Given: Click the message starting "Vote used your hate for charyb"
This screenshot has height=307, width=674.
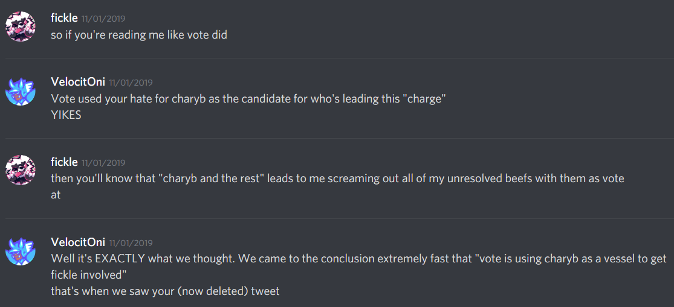Looking at the screenshot, I should pos(248,99).
